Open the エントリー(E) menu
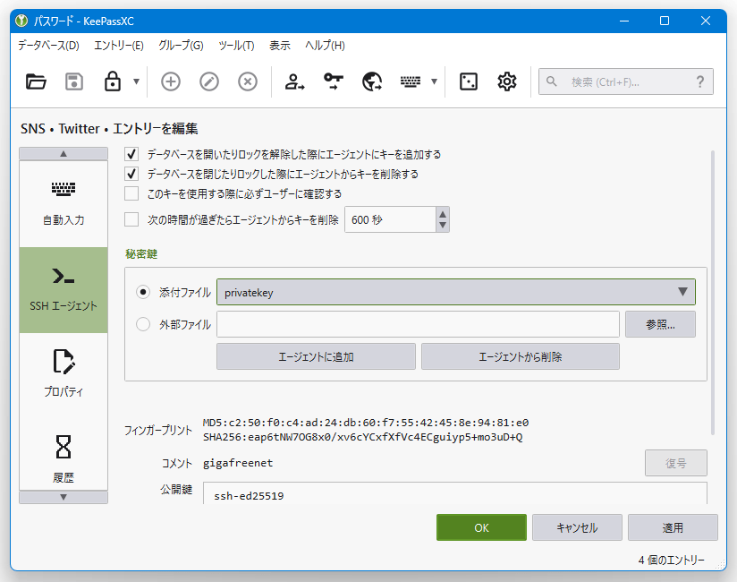 118,46
